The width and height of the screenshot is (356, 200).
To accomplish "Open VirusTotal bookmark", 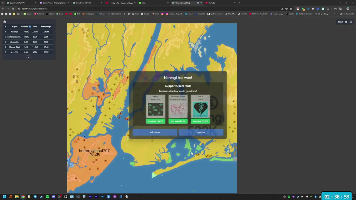I will point(200,14).
